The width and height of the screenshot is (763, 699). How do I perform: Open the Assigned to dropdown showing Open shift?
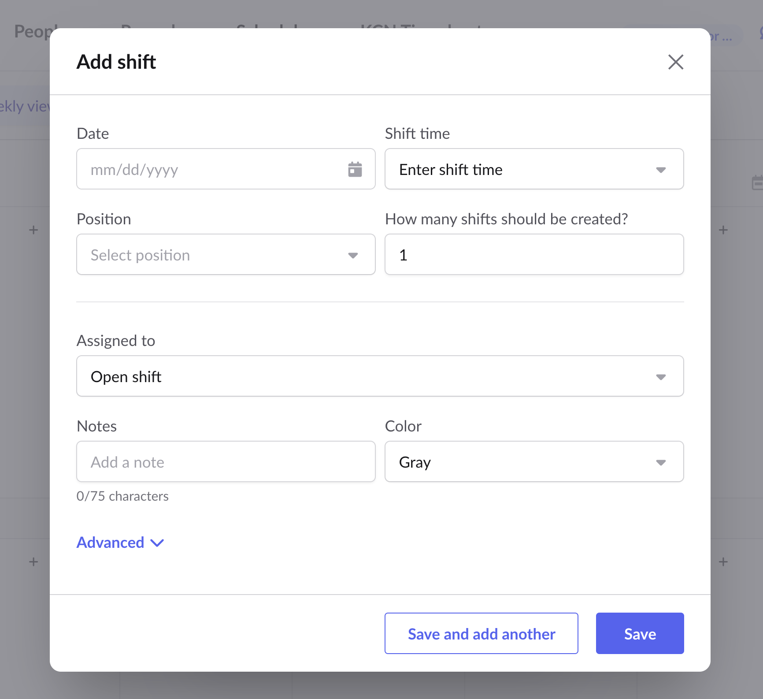click(x=379, y=376)
